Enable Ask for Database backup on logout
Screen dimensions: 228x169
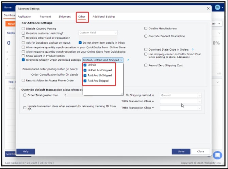pos(23,43)
